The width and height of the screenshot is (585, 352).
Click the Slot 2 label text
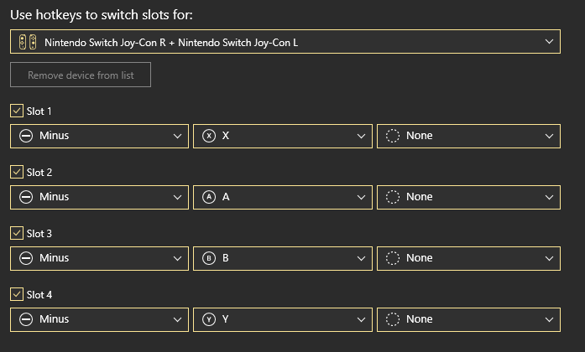39,172
